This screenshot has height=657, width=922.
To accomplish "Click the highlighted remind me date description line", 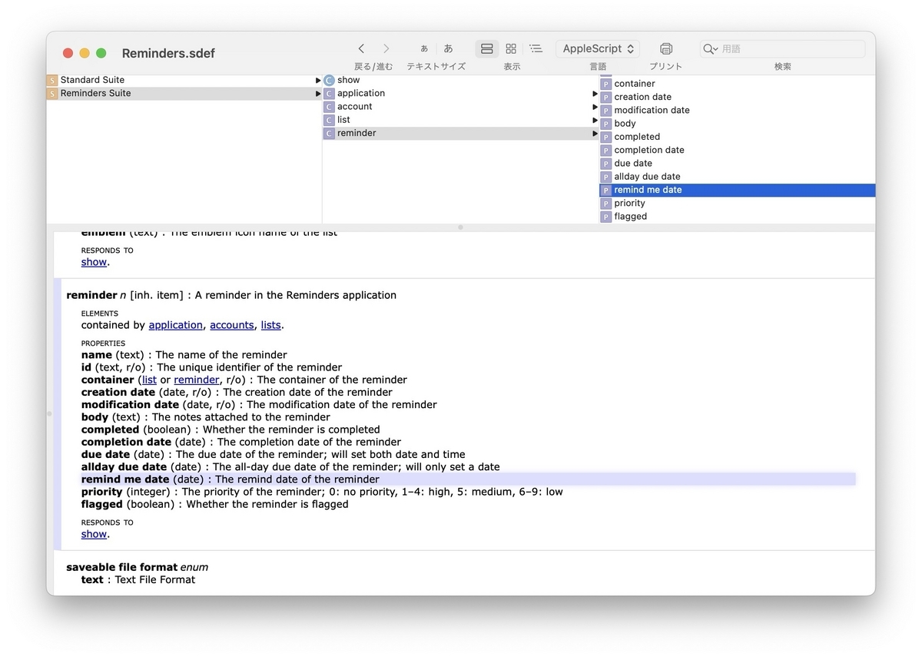I will [468, 479].
